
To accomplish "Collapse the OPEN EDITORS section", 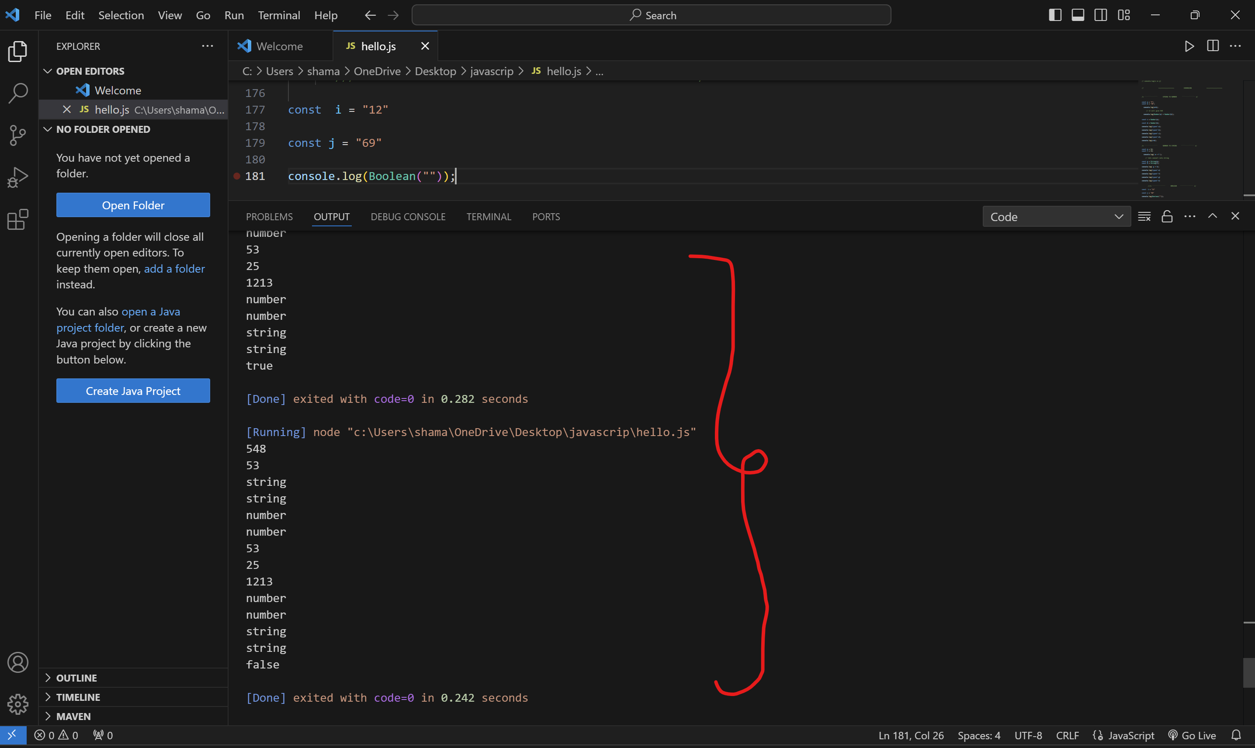I will [x=90, y=71].
